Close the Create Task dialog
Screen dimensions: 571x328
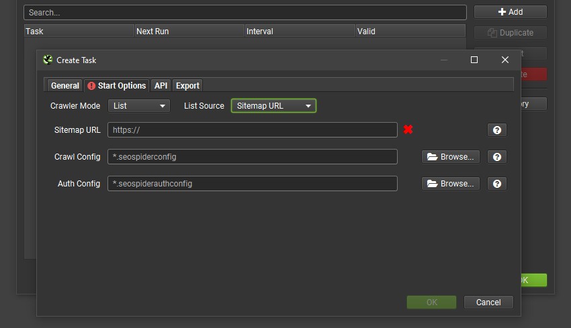click(x=504, y=60)
